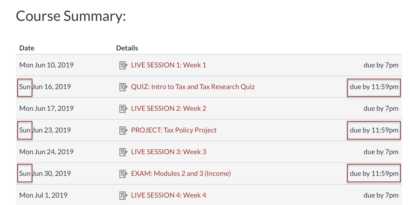Go to LIVE SESSION 2: Week 2
This screenshot has height=205, width=410.
tap(168, 108)
